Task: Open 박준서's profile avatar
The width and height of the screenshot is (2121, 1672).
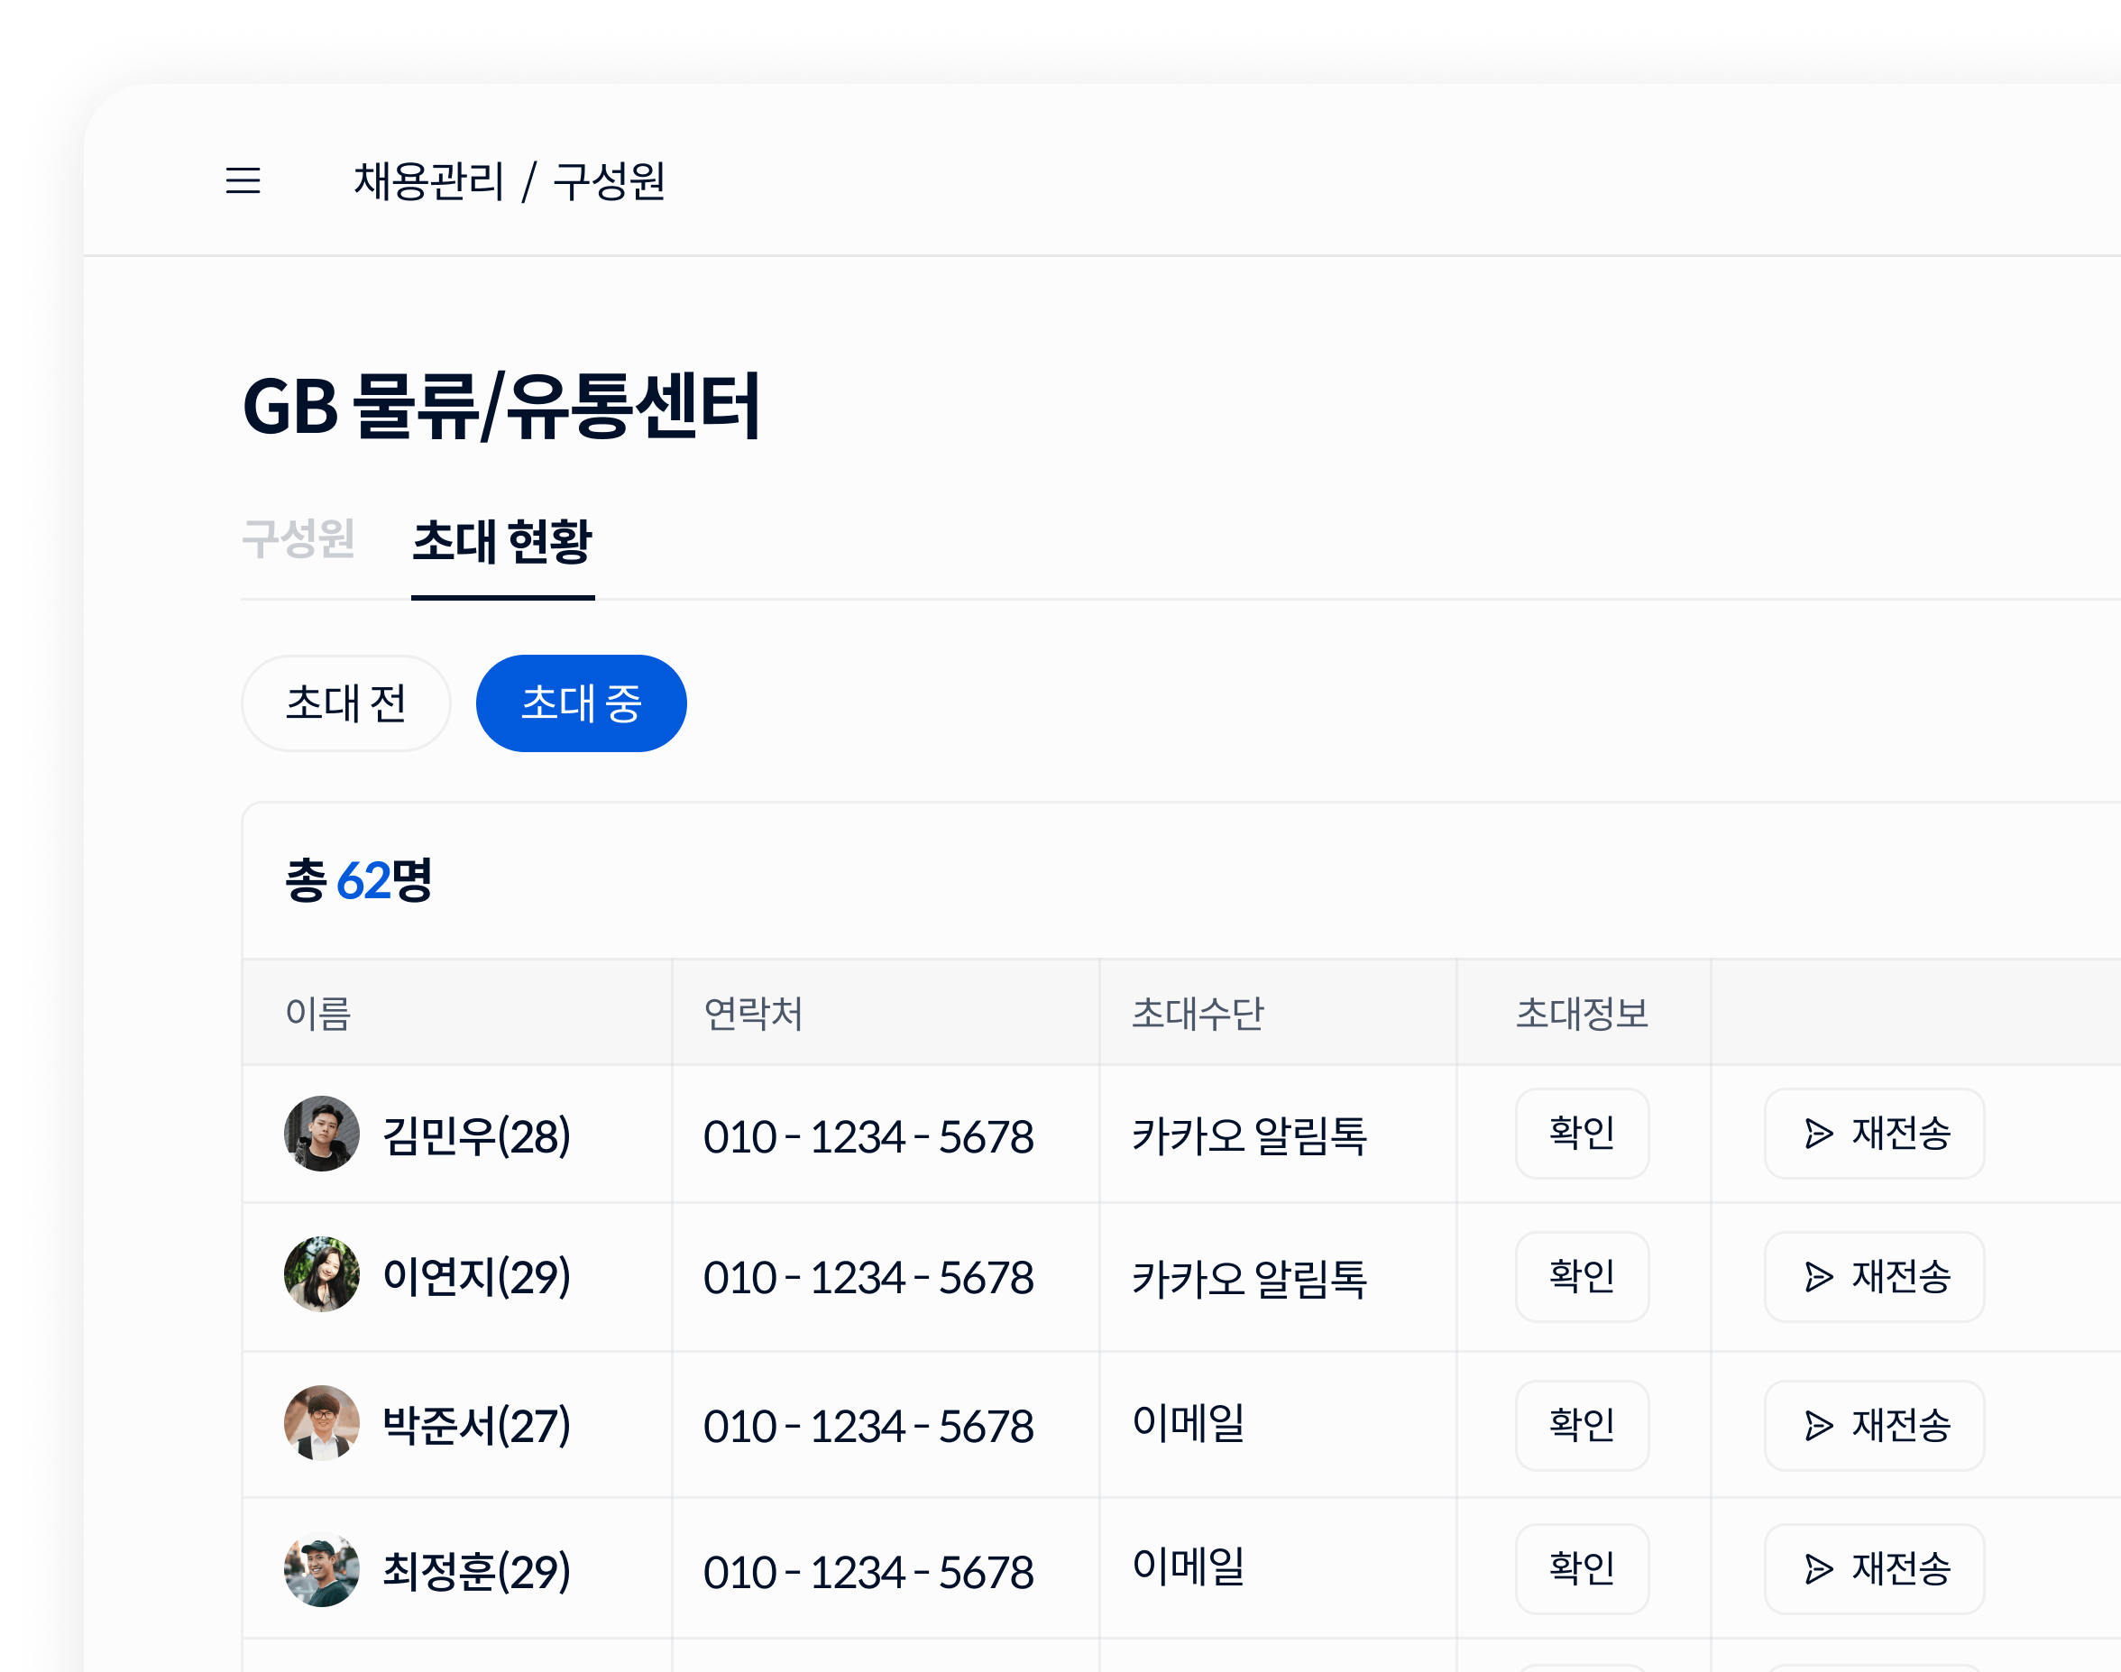Action: tap(322, 1423)
